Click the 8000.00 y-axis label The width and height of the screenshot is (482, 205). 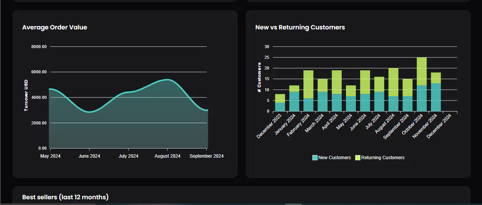click(x=39, y=47)
